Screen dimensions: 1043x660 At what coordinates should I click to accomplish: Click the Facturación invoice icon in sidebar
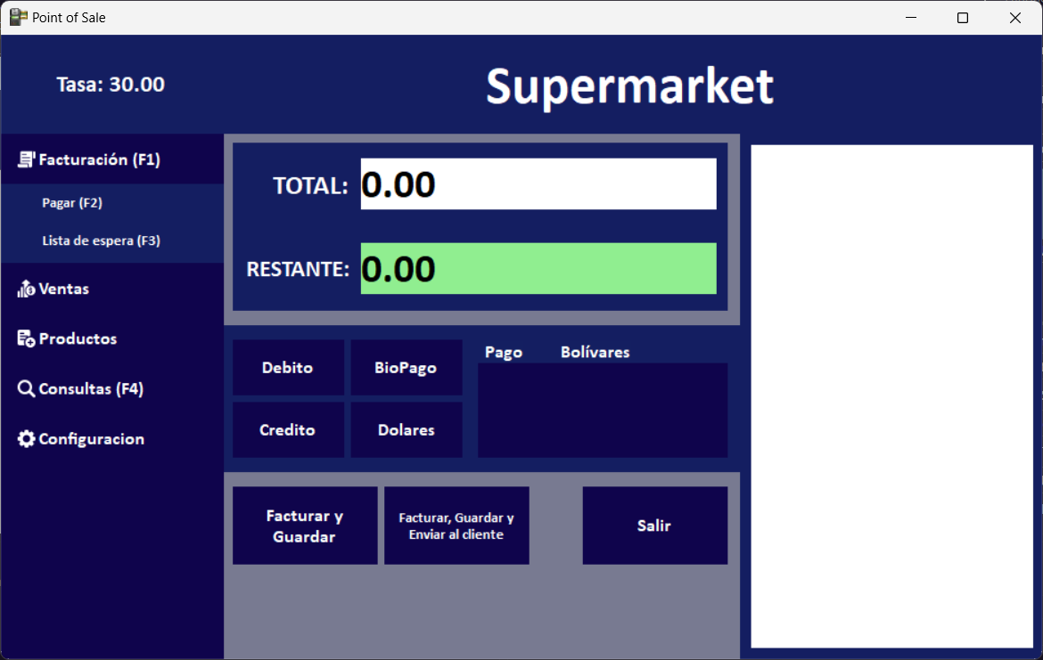click(27, 160)
